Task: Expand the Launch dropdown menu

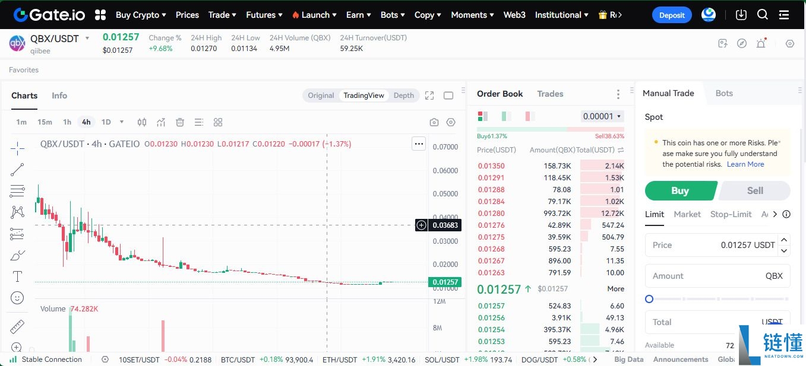Action: (x=314, y=15)
